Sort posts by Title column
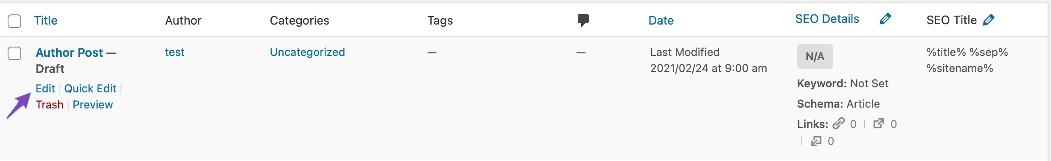Screen dimensions: 1051x161 point(45,20)
